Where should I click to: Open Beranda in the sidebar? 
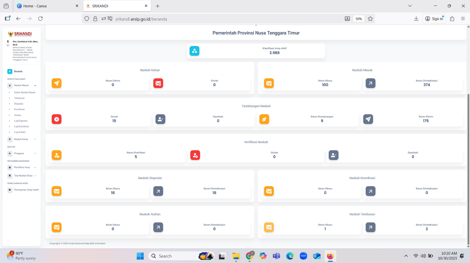click(18, 72)
